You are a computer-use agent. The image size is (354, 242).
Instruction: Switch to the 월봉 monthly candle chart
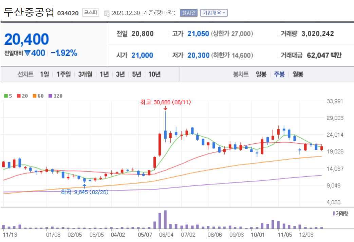point(298,74)
